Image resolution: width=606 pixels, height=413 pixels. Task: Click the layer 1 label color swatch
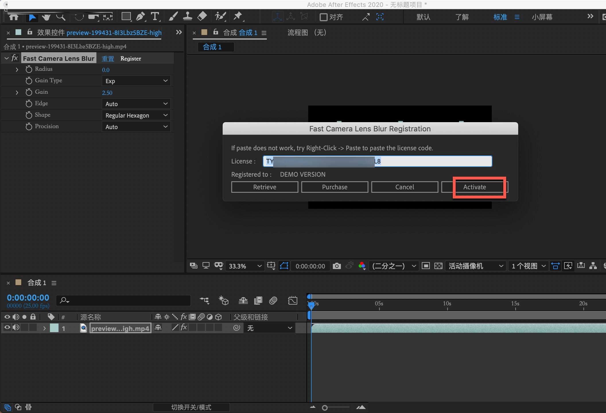tap(54, 328)
